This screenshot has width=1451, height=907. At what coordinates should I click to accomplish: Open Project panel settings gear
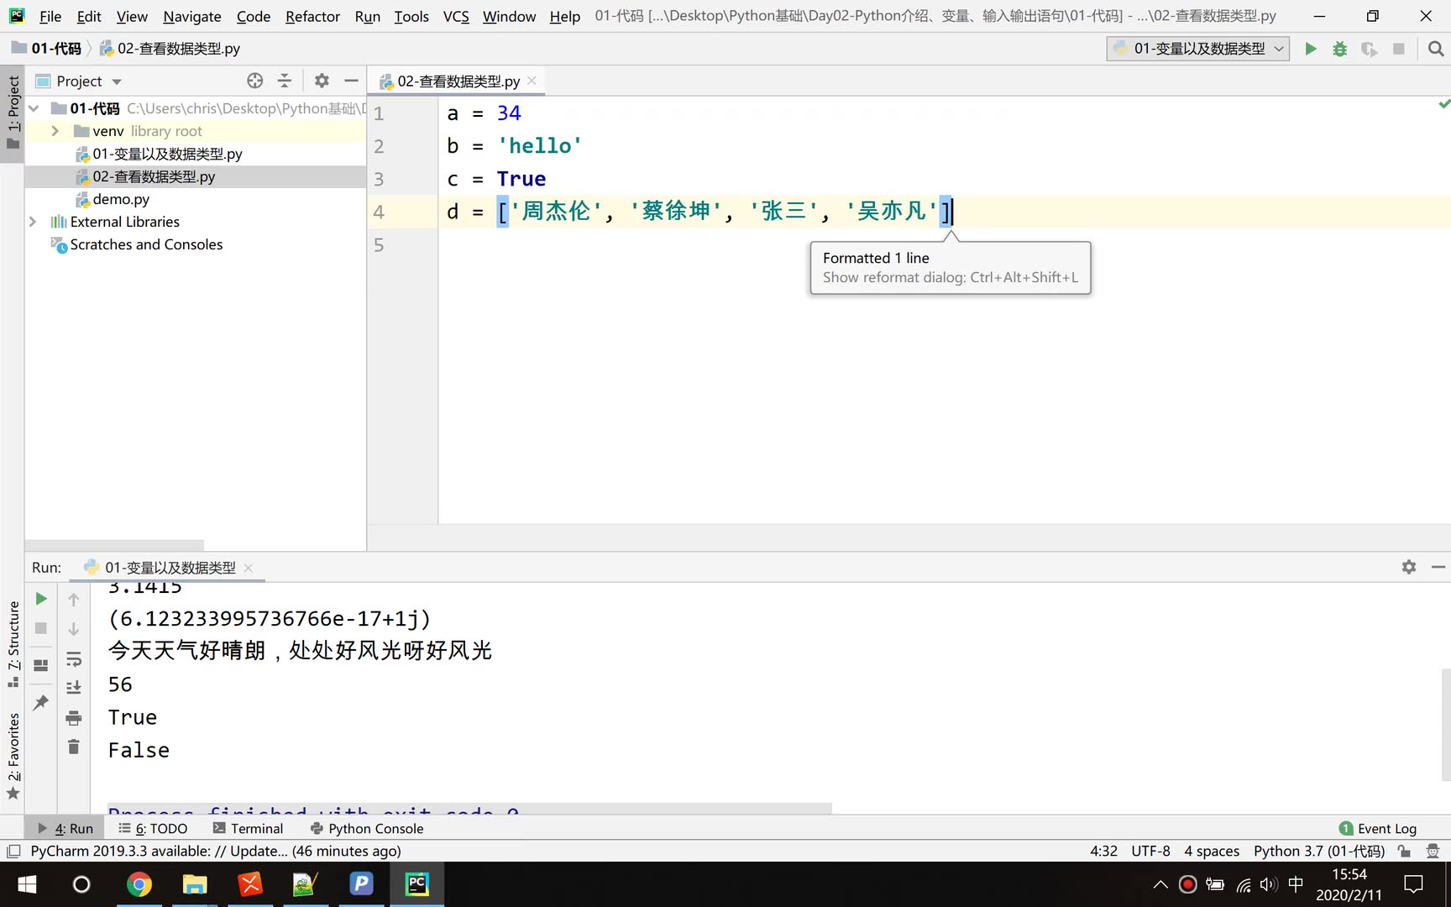(x=322, y=81)
